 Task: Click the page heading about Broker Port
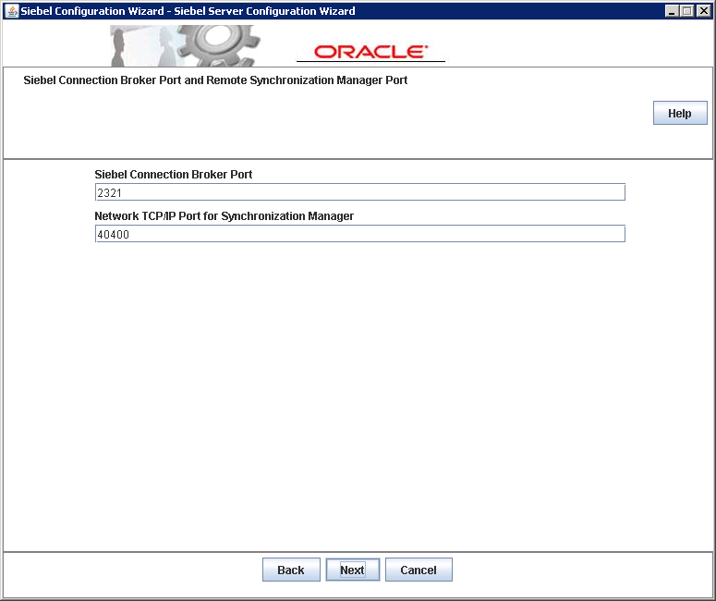tap(215, 80)
